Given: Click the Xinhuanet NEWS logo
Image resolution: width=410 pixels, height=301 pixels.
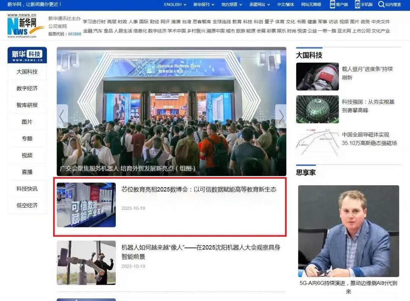Looking at the screenshot, I should pyautogui.click(x=25, y=26).
